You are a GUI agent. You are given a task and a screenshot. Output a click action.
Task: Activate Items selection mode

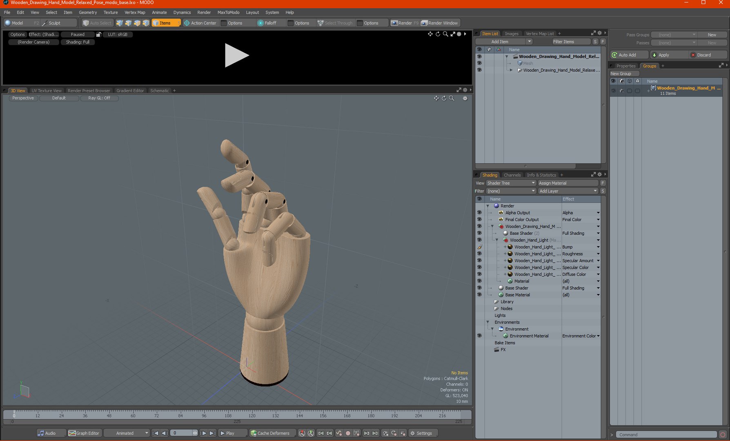166,23
